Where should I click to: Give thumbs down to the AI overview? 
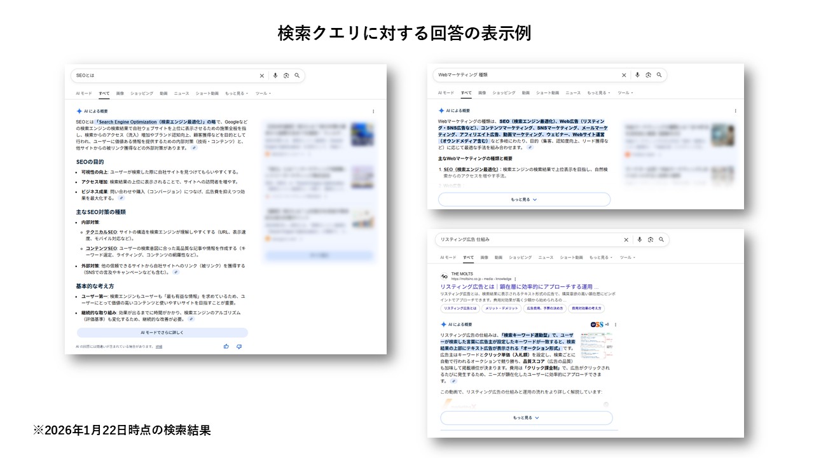239,346
